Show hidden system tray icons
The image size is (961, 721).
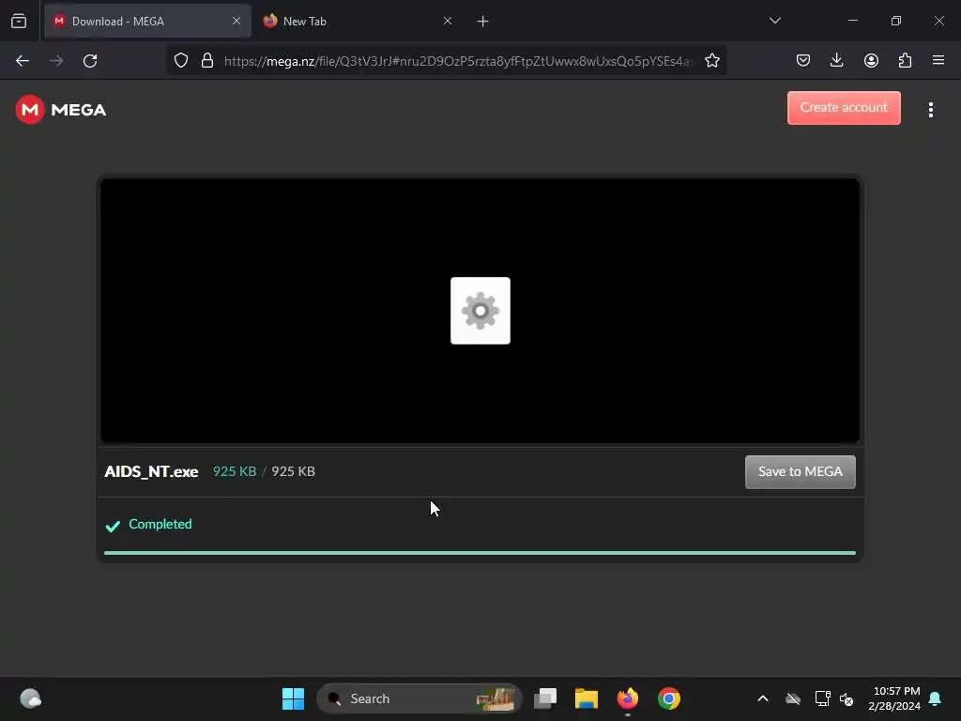762,698
